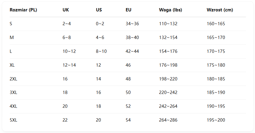Click the EU size "42~44" cell
Viewport: 255px width, 133px height.
132,51
